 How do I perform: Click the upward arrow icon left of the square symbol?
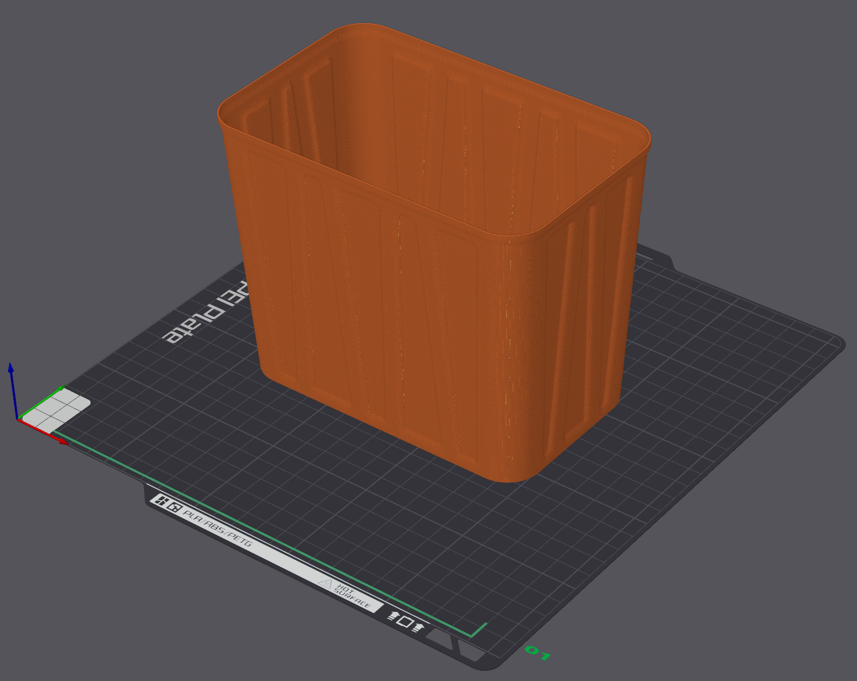tap(394, 615)
